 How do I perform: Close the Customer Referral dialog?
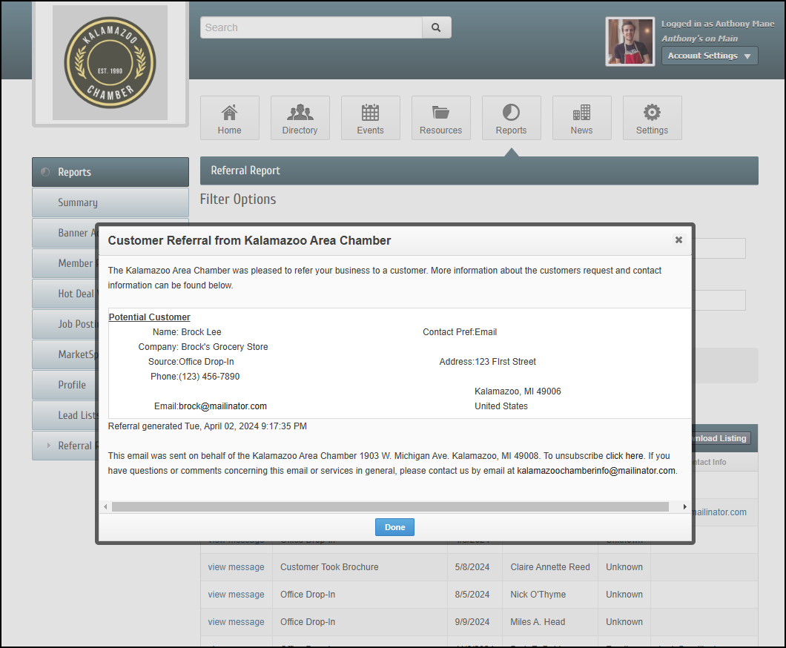click(678, 240)
